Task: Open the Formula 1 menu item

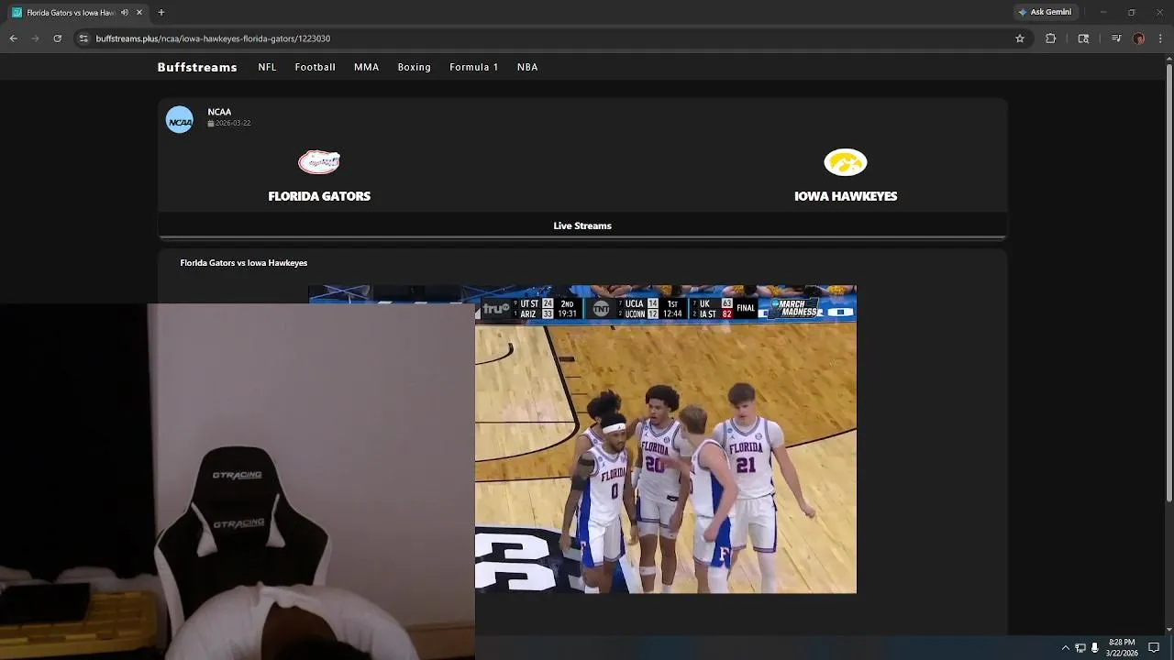Action: (x=474, y=67)
